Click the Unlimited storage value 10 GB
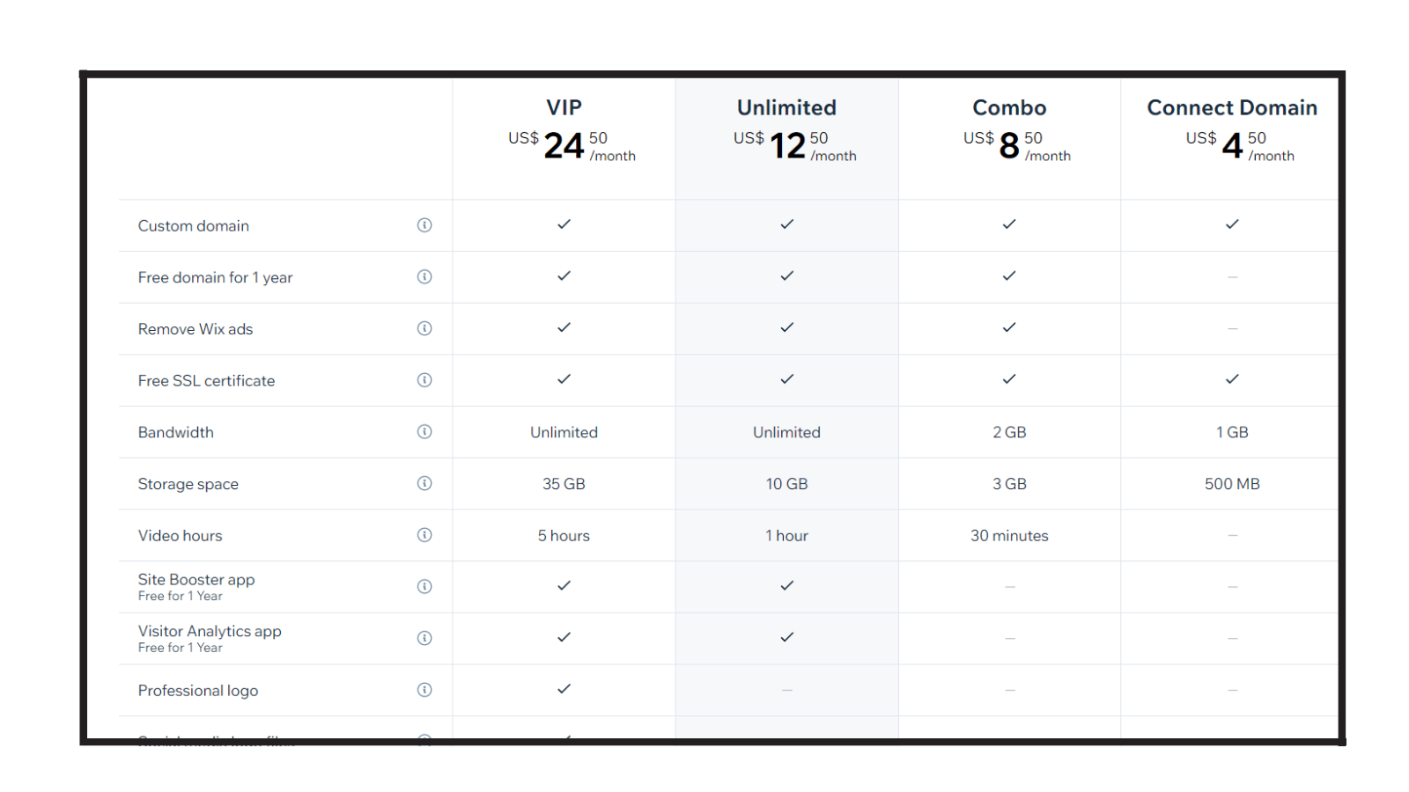 [x=786, y=484]
